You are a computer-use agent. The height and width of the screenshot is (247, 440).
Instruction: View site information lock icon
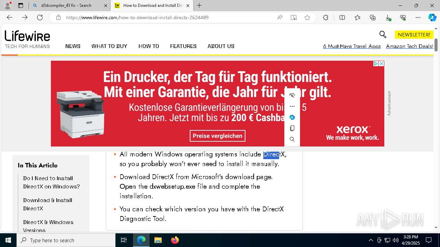[58, 17]
